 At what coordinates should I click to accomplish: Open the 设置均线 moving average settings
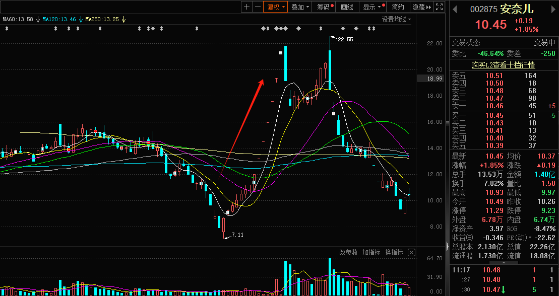click(396, 19)
